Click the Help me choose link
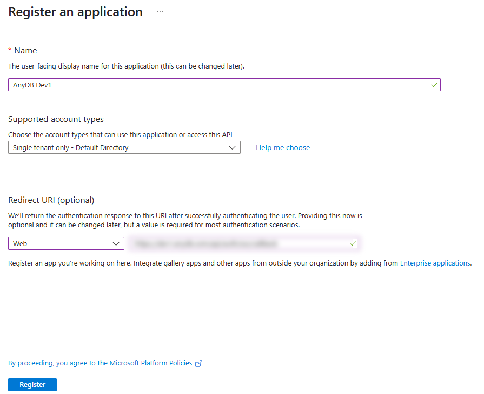 (x=283, y=147)
